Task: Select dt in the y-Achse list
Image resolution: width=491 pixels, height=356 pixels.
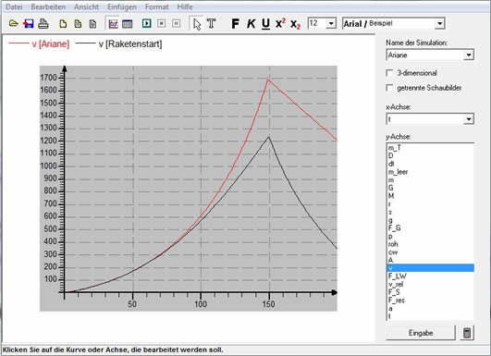Action: click(x=430, y=164)
